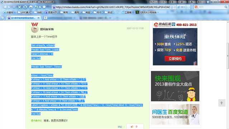Close the Baidu Zhidao tab
The width and height of the screenshot is (229, 129).
coord(38,18)
